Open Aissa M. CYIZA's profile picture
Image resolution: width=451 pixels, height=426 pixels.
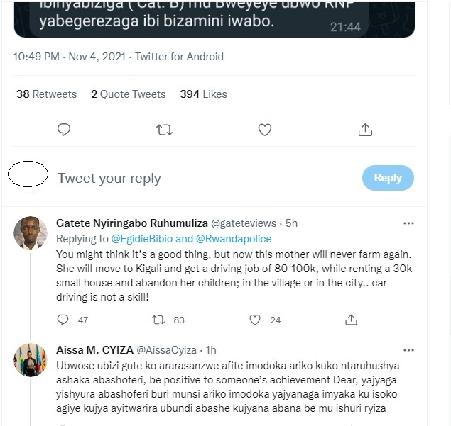31,360
